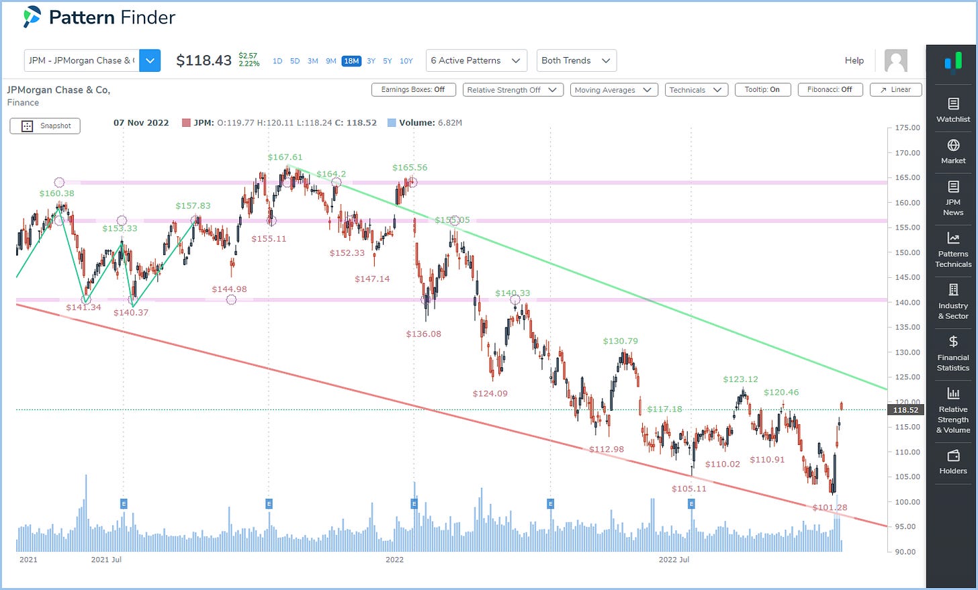Click the $118.43 price display
This screenshot has width=978, height=590.
pyautogui.click(x=204, y=60)
